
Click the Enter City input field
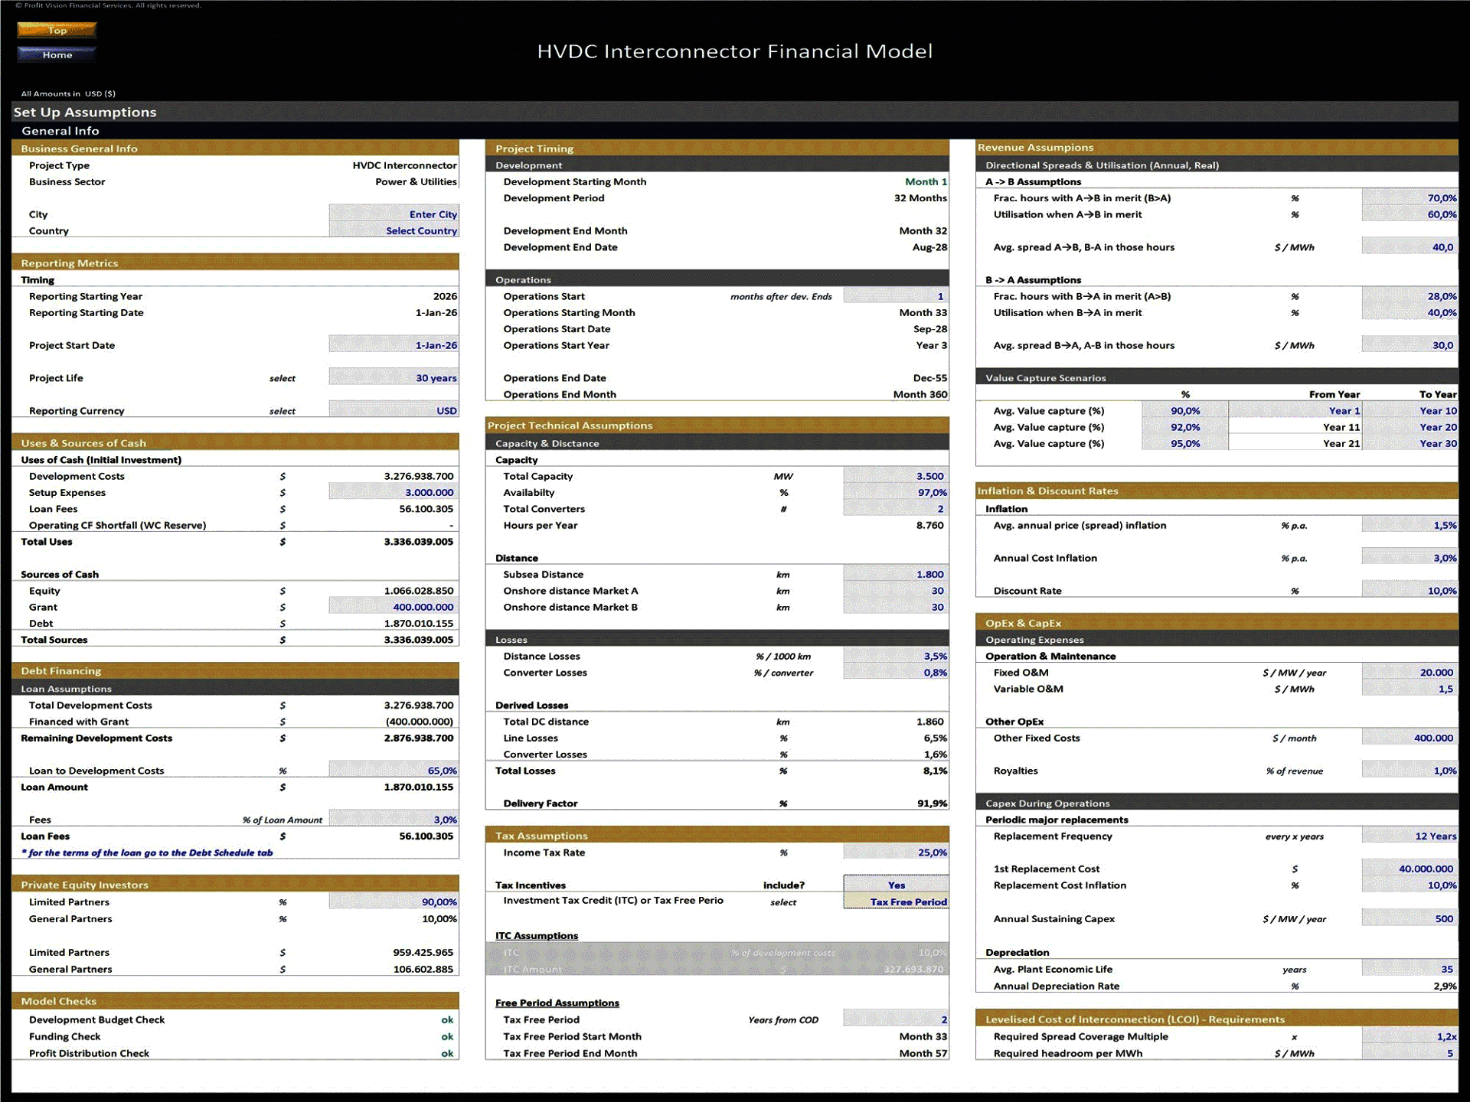tap(393, 214)
